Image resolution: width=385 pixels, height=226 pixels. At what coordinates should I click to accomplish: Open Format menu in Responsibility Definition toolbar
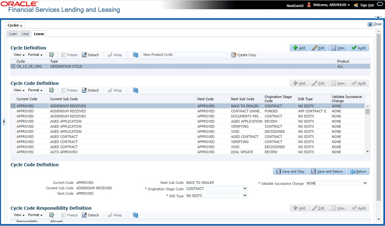[x=35, y=215]
